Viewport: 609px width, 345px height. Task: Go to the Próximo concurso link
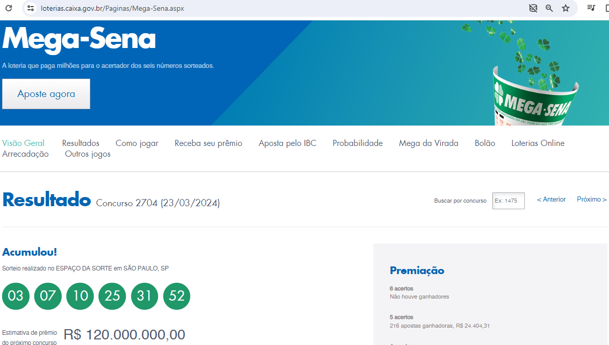[x=592, y=200]
